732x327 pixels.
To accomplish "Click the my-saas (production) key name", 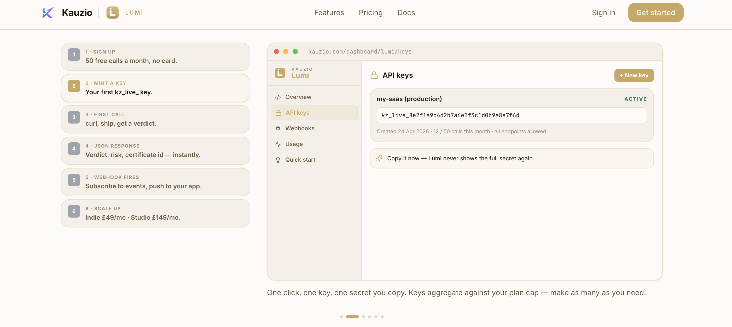I will coord(409,99).
